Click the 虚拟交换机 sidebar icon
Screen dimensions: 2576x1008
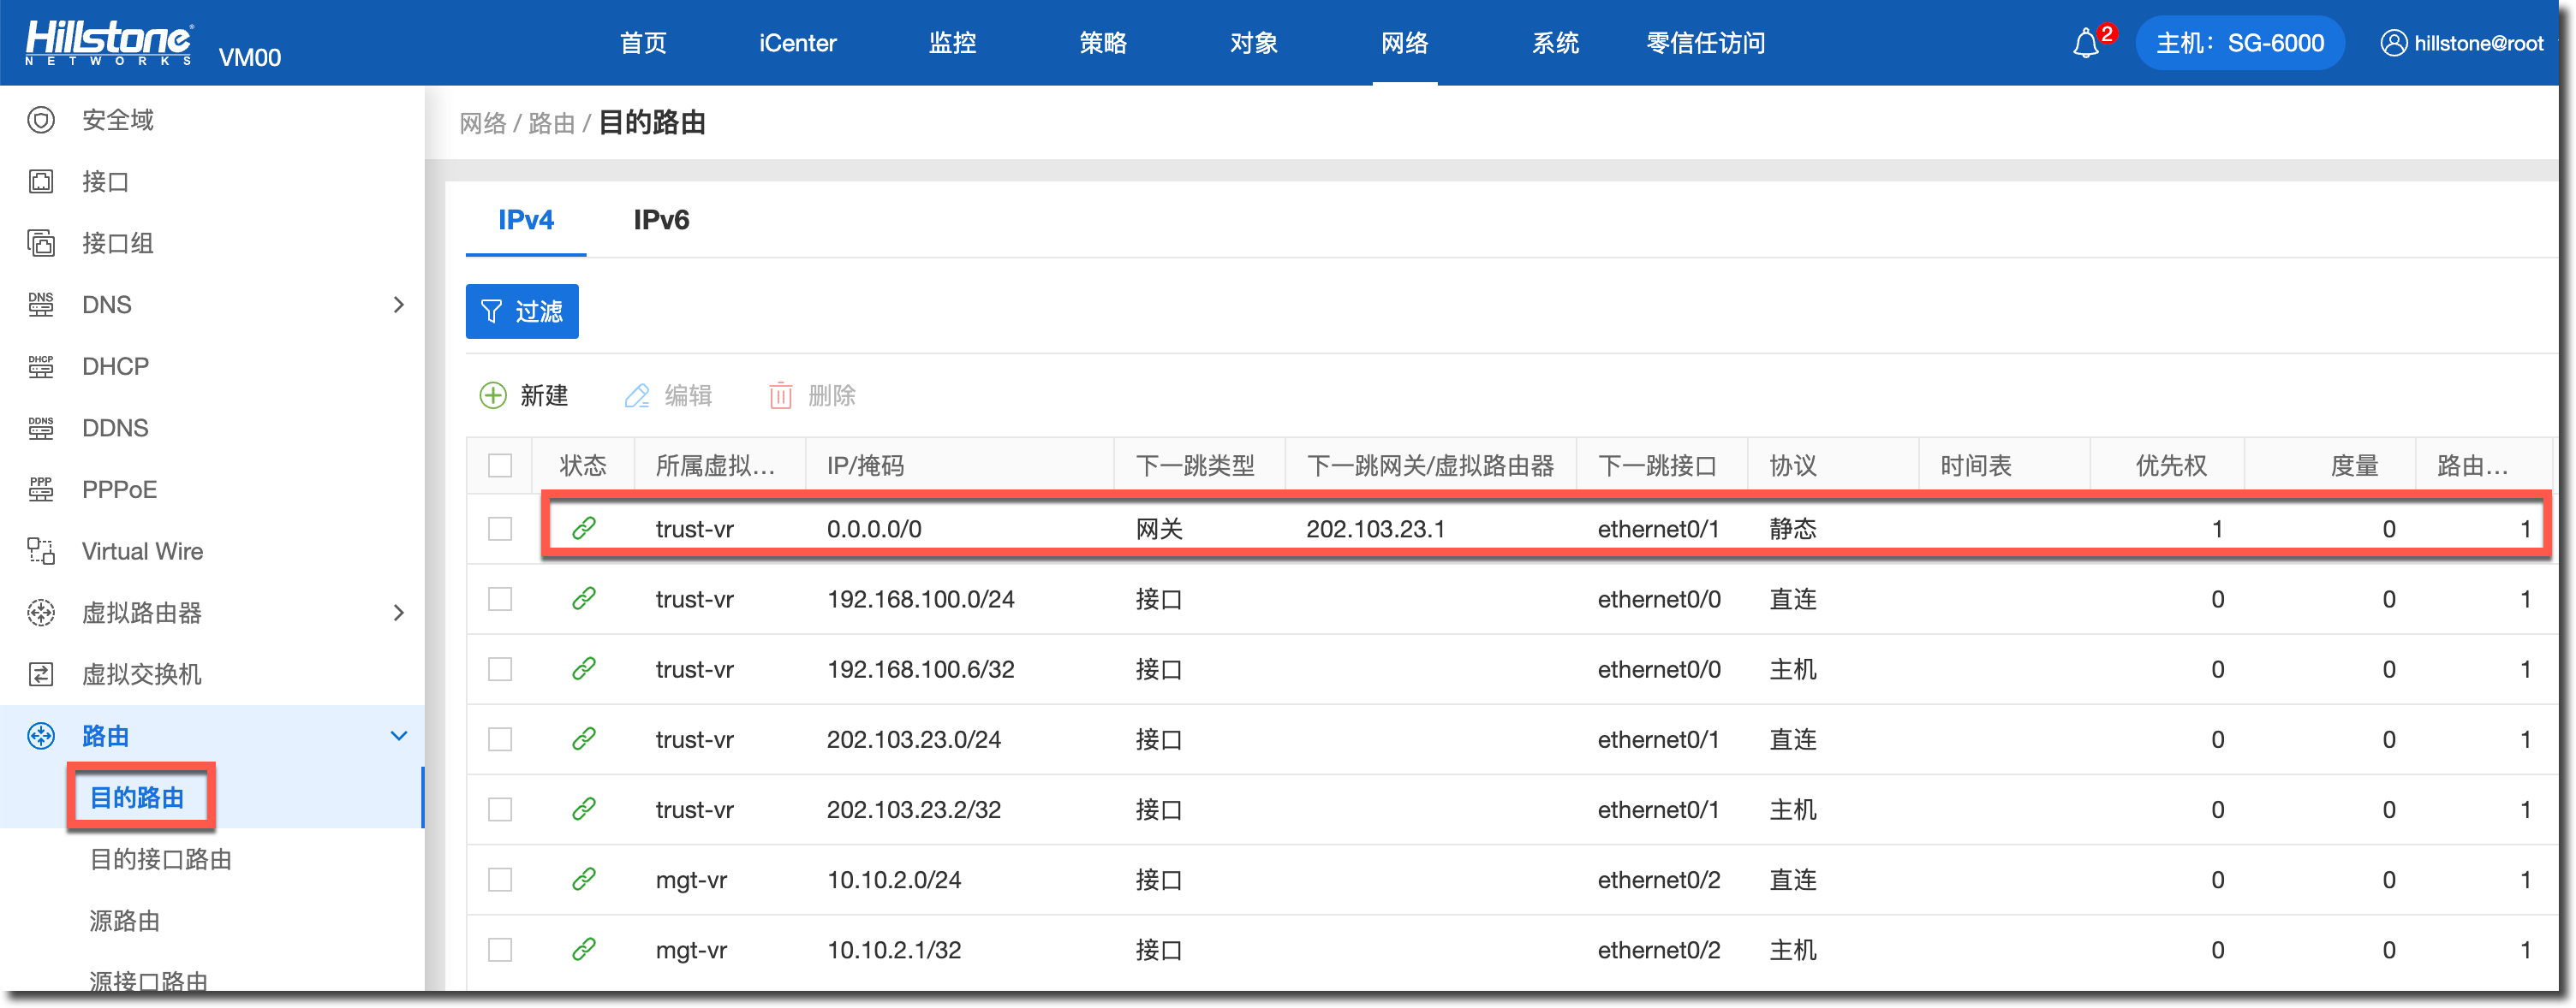(x=41, y=674)
